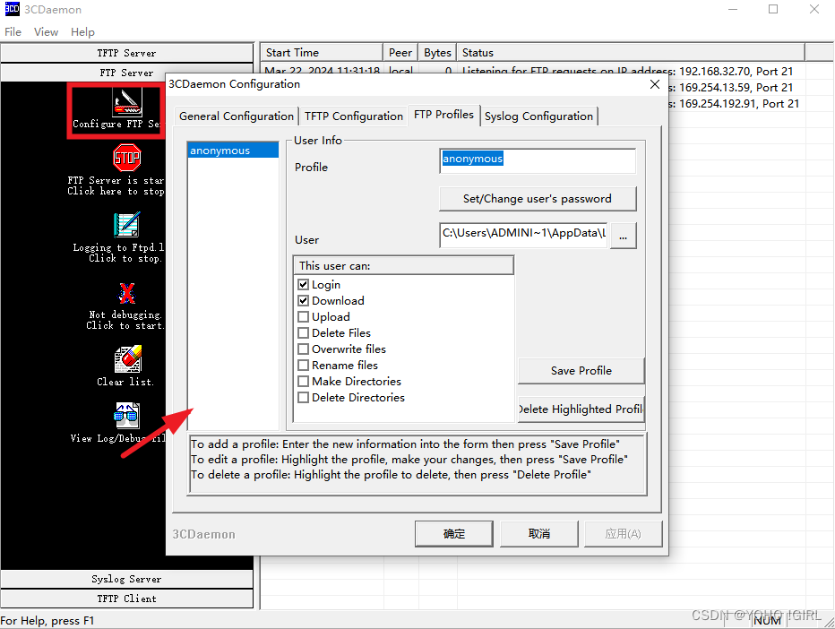Image resolution: width=835 pixels, height=629 pixels.
Task: Maximize the 3CDaemon main window
Action: [x=773, y=10]
